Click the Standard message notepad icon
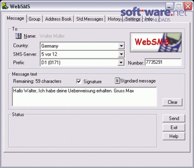This screenshot has height=168, width=194. [117, 81]
